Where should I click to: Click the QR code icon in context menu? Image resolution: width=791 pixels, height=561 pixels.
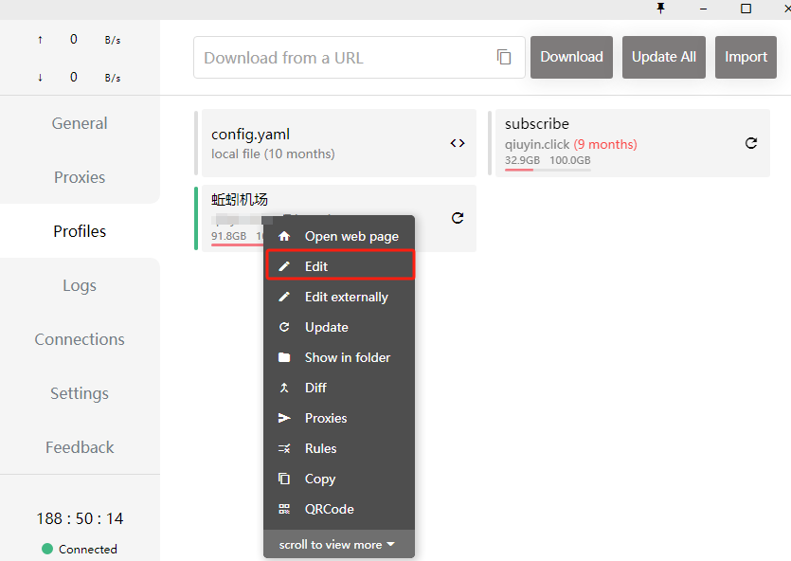click(x=284, y=509)
